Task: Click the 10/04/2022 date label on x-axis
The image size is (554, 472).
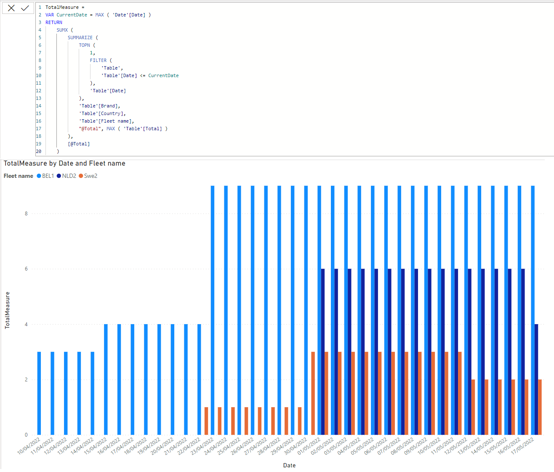Action: point(29,446)
